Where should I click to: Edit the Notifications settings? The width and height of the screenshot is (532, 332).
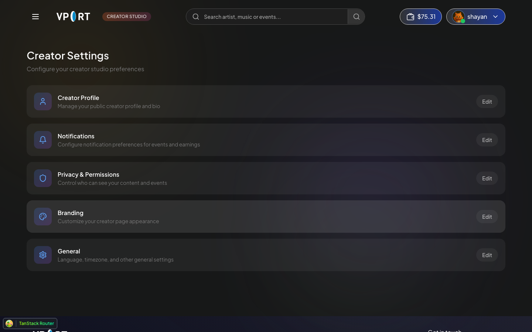(487, 140)
